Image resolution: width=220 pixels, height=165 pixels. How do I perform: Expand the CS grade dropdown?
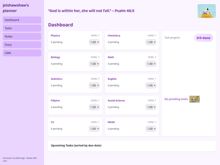[x=94, y=129]
